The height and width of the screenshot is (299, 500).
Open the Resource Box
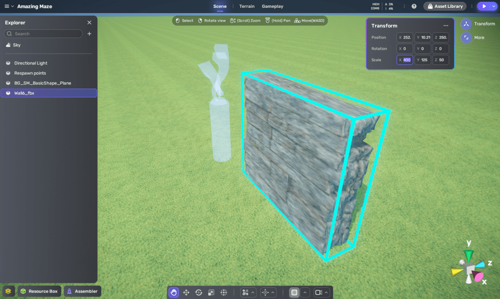[x=39, y=291]
